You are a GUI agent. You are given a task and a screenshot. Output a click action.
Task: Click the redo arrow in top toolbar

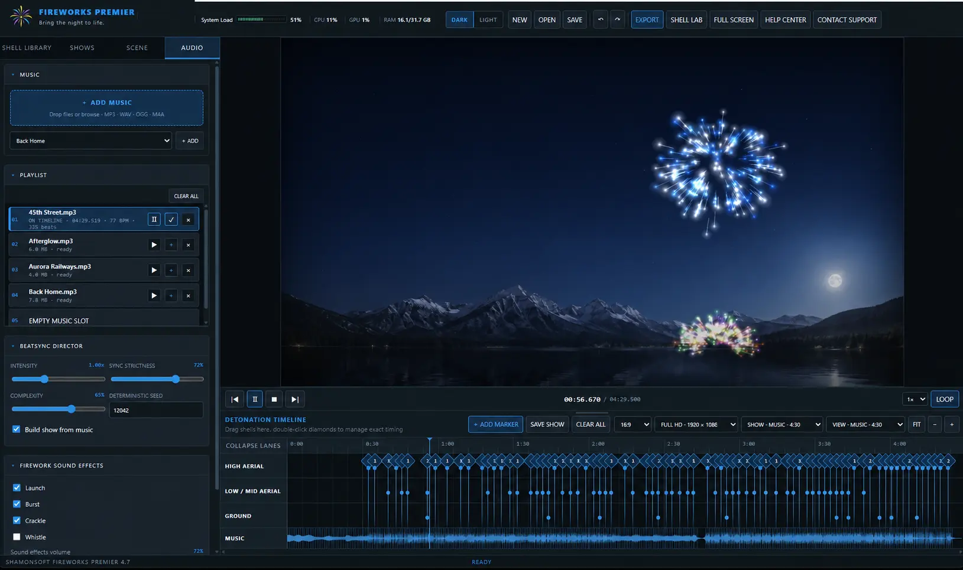pyautogui.click(x=617, y=19)
